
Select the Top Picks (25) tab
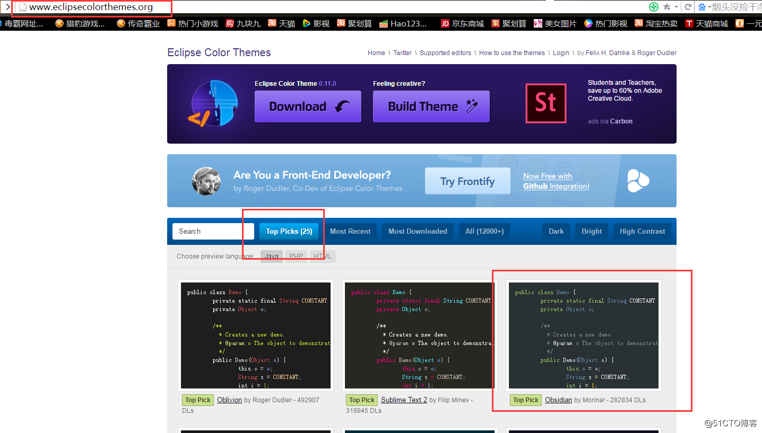(x=289, y=231)
